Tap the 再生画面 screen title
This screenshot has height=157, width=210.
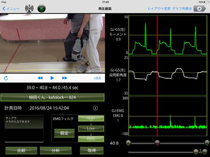(105, 9)
